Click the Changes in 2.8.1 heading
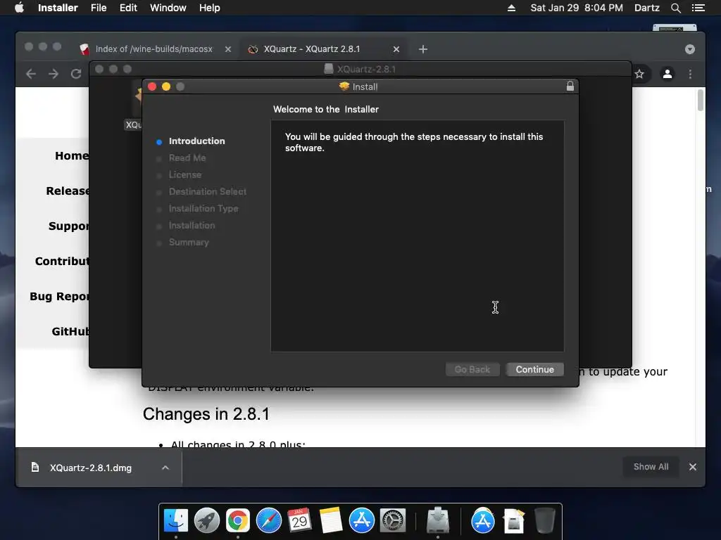 (x=206, y=413)
